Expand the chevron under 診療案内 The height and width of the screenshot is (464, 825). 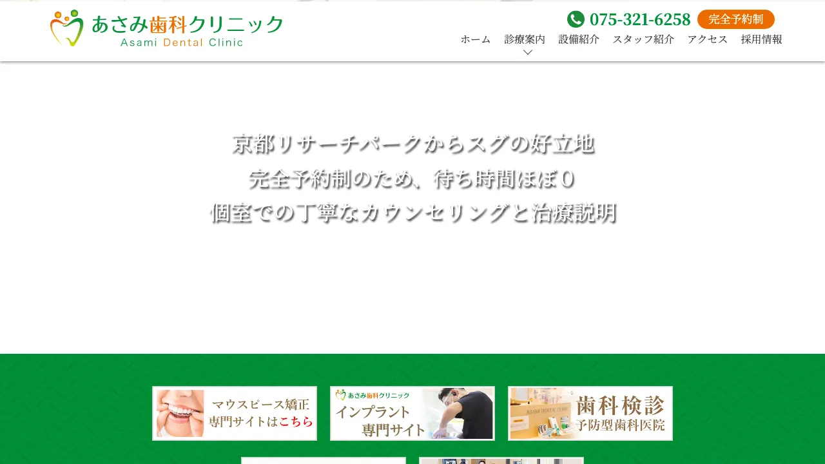(x=527, y=52)
